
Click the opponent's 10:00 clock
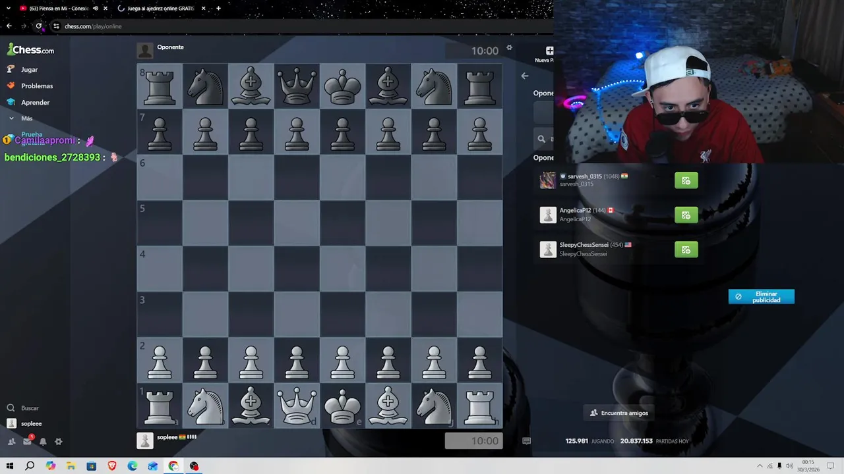pos(473,51)
